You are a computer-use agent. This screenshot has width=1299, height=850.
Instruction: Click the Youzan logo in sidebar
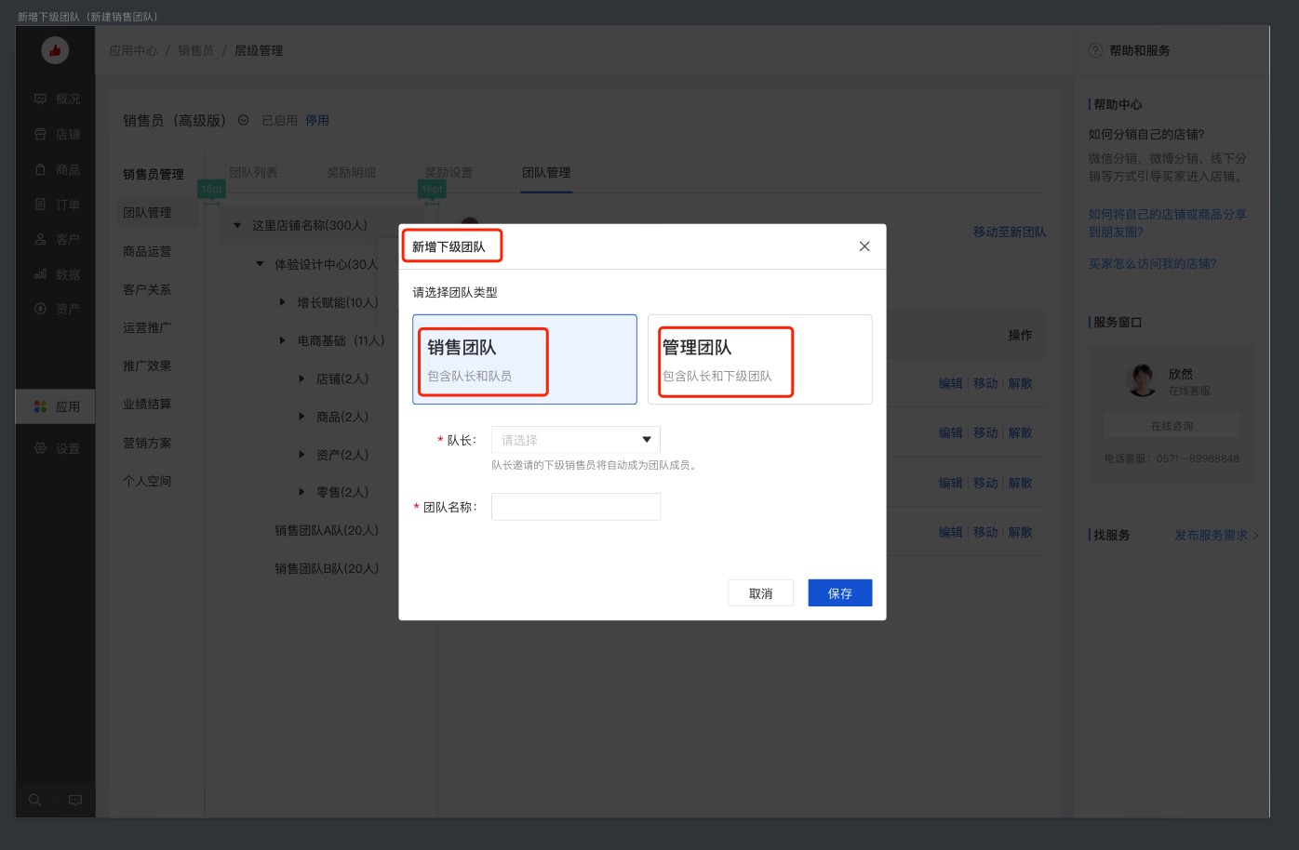click(x=55, y=51)
